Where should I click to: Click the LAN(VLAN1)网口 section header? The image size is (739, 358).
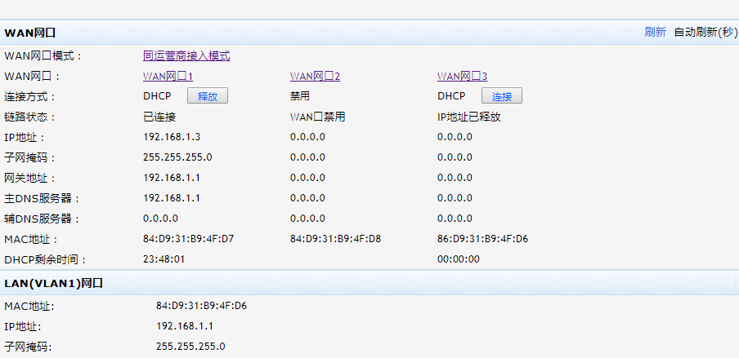point(54,283)
